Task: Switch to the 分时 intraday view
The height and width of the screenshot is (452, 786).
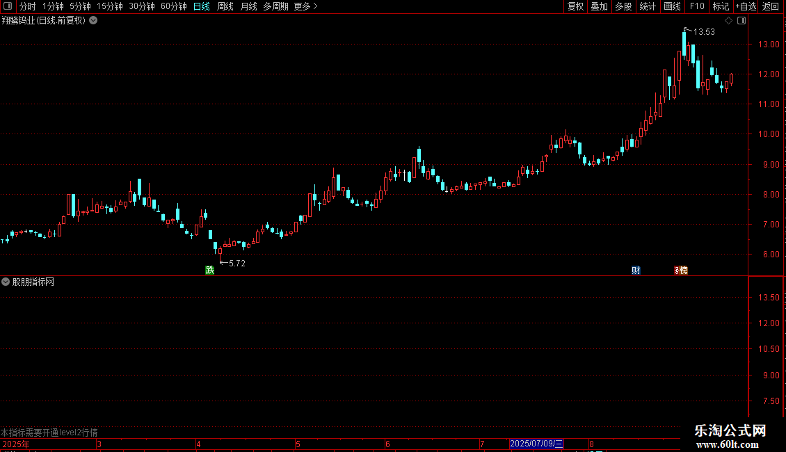Action: 28,6
